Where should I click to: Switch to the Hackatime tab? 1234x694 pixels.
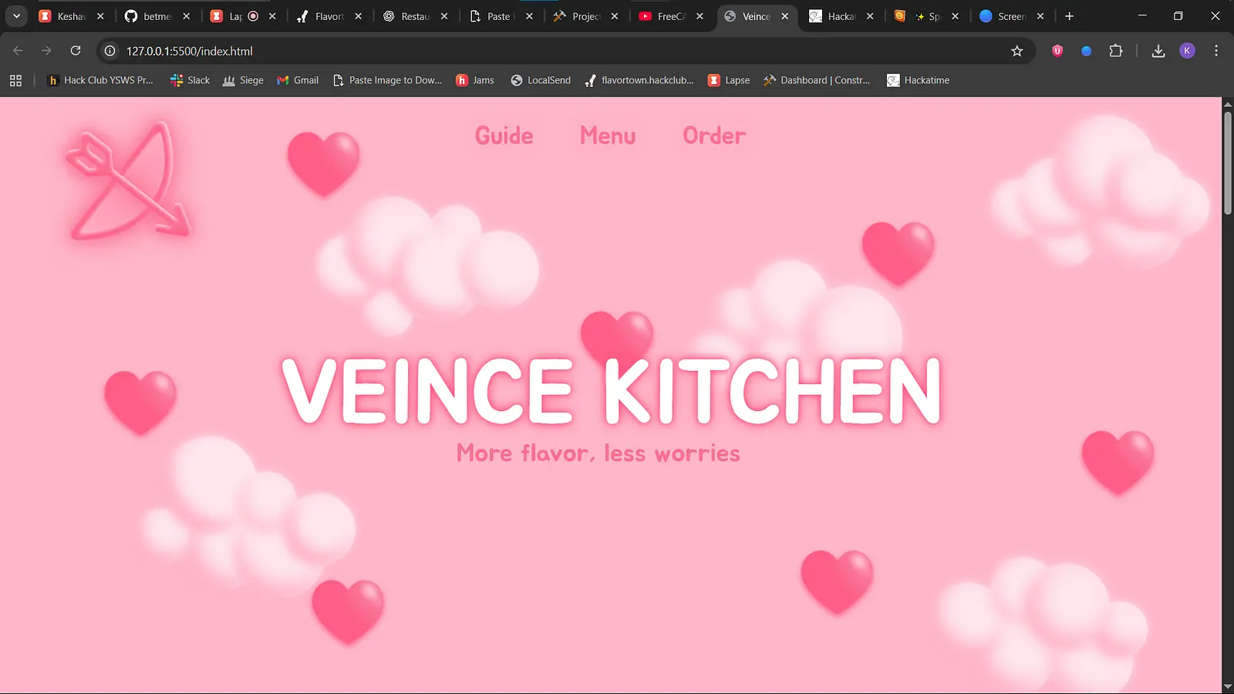point(837,15)
